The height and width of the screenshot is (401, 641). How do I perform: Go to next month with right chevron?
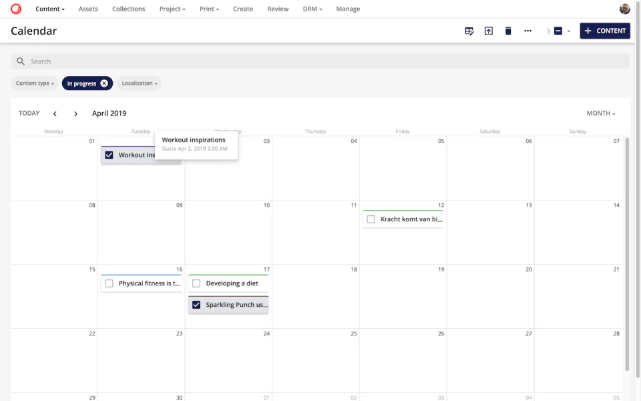pyautogui.click(x=75, y=113)
